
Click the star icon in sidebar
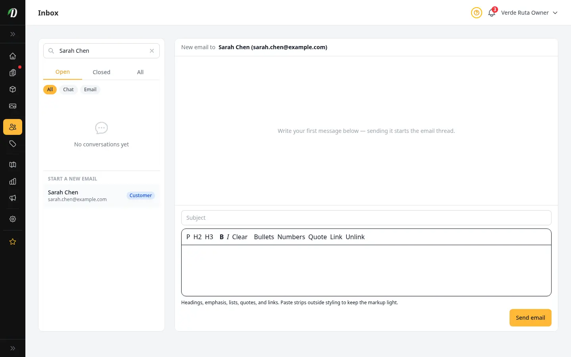click(x=13, y=242)
